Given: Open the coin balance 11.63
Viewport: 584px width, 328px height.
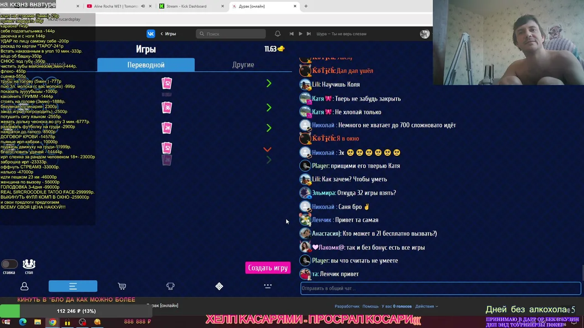Looking at the screenshot, I should coord(274,49).
